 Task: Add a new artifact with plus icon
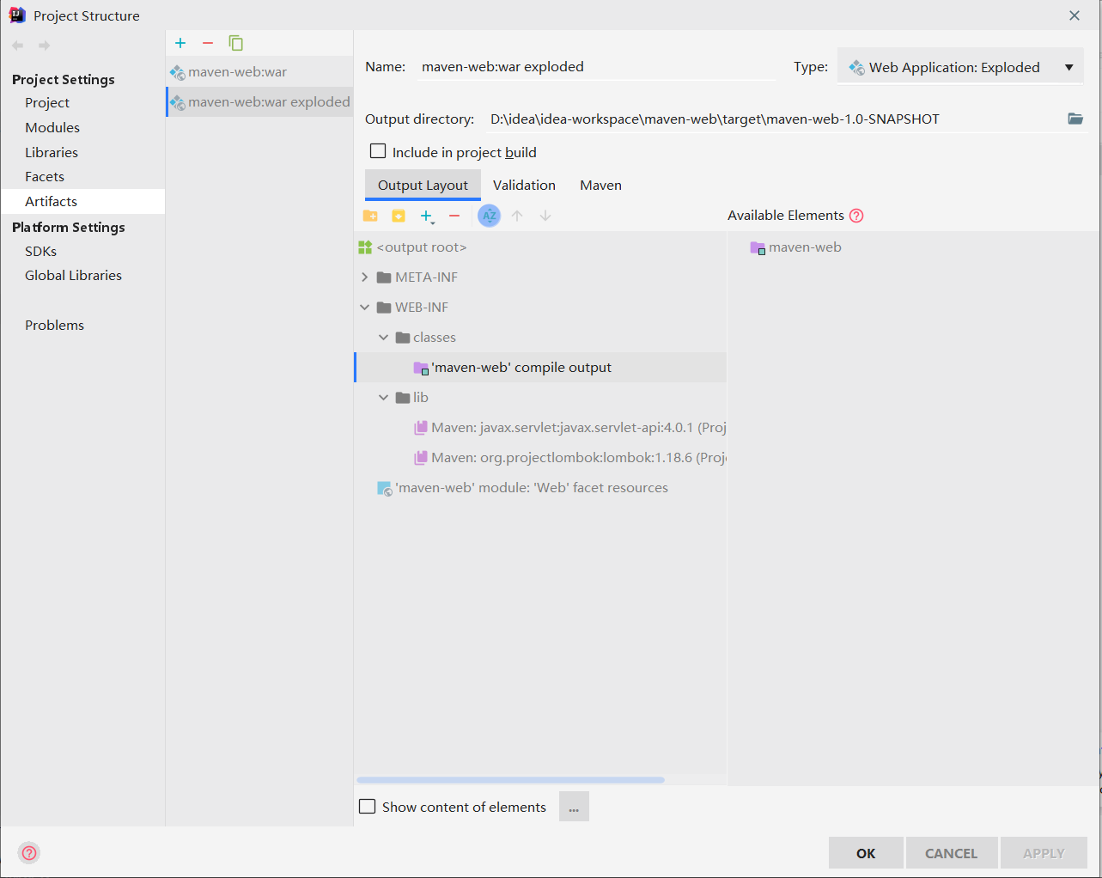(180, 43)
